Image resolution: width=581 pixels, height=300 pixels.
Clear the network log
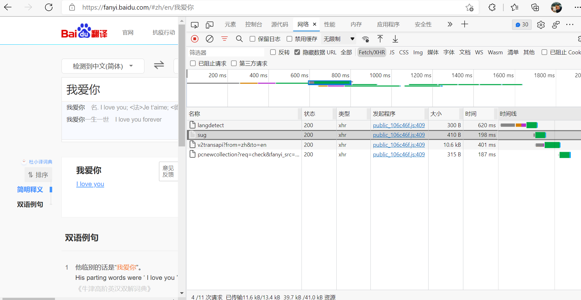(210, 39)
